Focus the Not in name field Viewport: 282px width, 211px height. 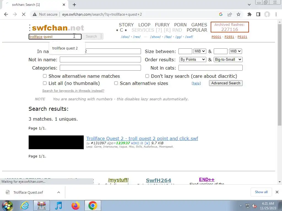pyautogui.click(x=100, y=59)
